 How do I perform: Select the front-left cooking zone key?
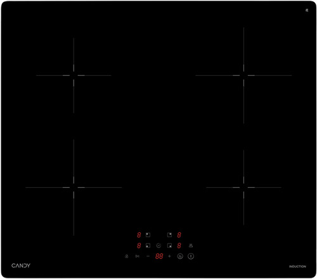point(148,245)
